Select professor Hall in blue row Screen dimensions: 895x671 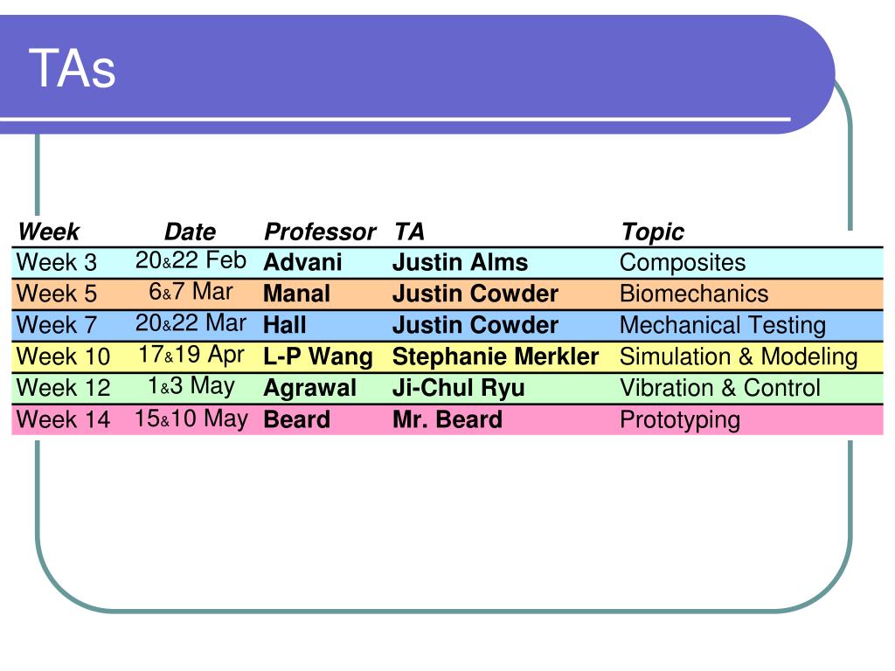pos(285,325)
